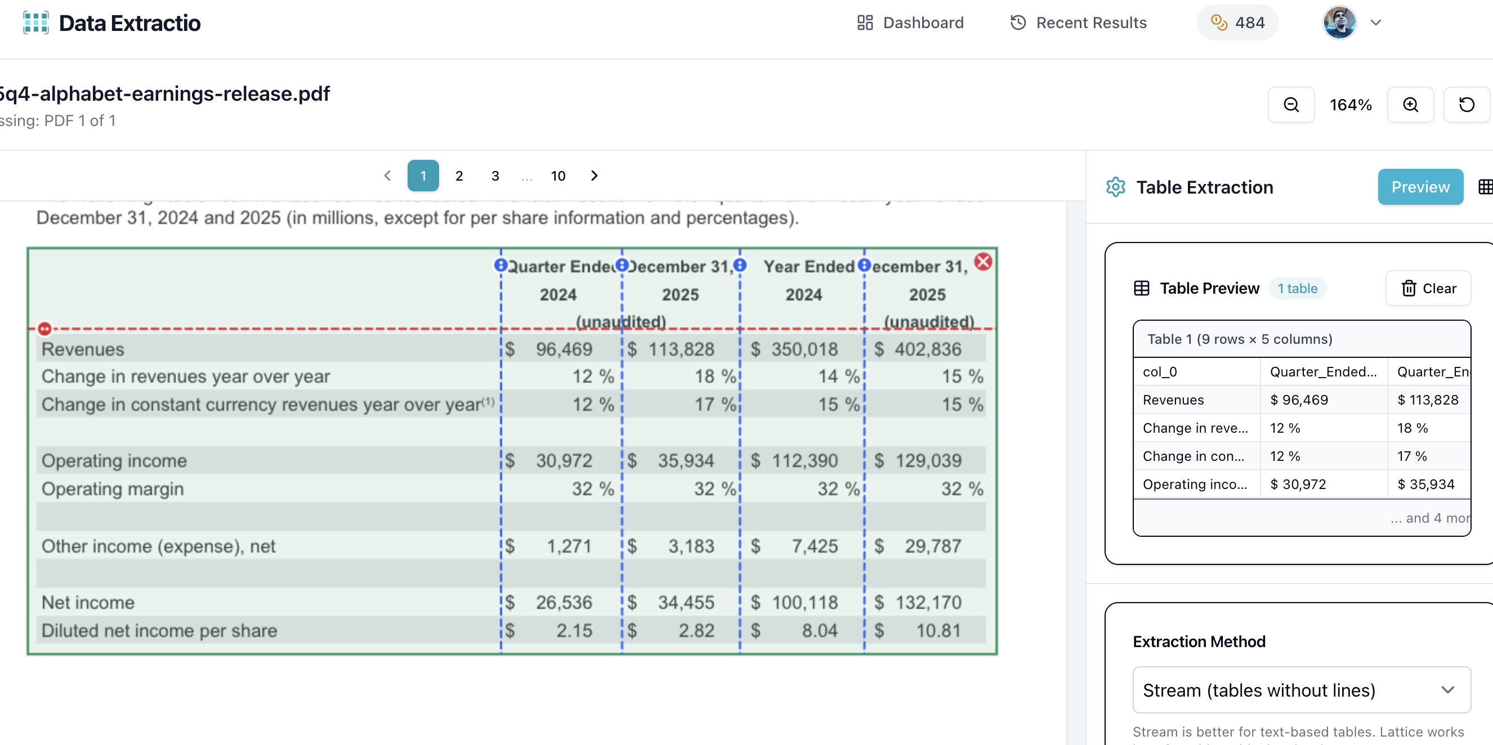Expand the account menu chevron
Viewport: 1493px width, 745px height.
pos(1376,23)
